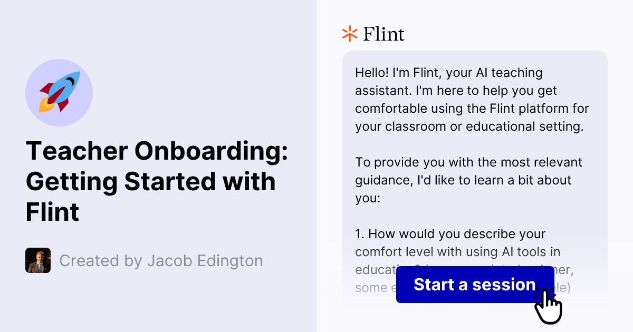Viewport: 633px width, 332px height.
Task: Click the hand cursor graphic
Action: [549, 305]
